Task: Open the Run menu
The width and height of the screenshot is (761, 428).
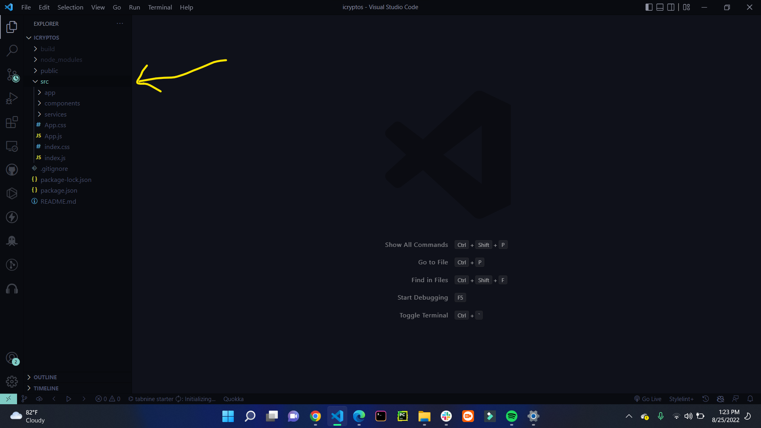Action: [x=134, y=7]
